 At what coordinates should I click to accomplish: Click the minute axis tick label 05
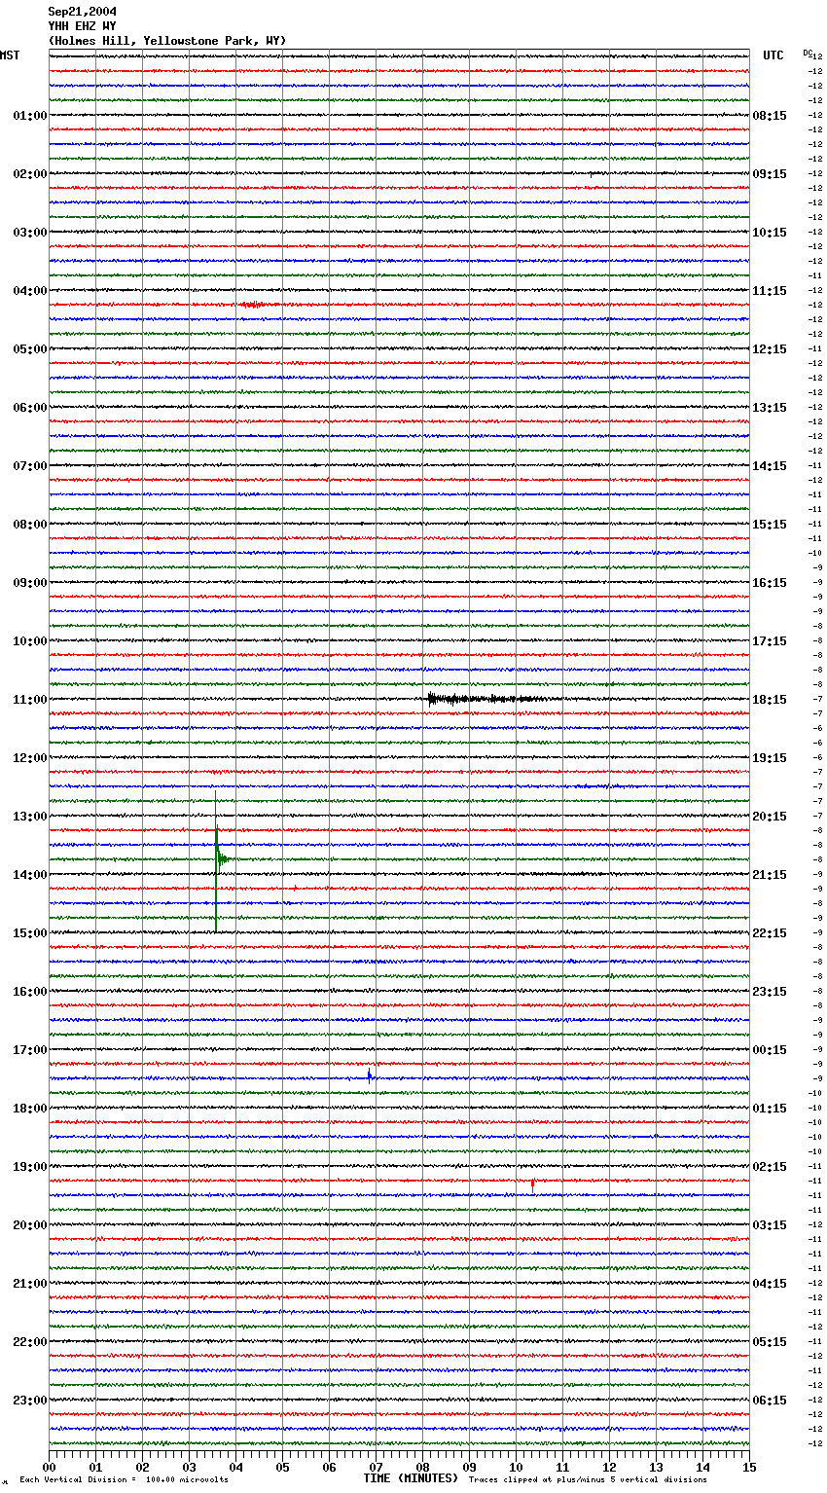(x=282, y=1467)
